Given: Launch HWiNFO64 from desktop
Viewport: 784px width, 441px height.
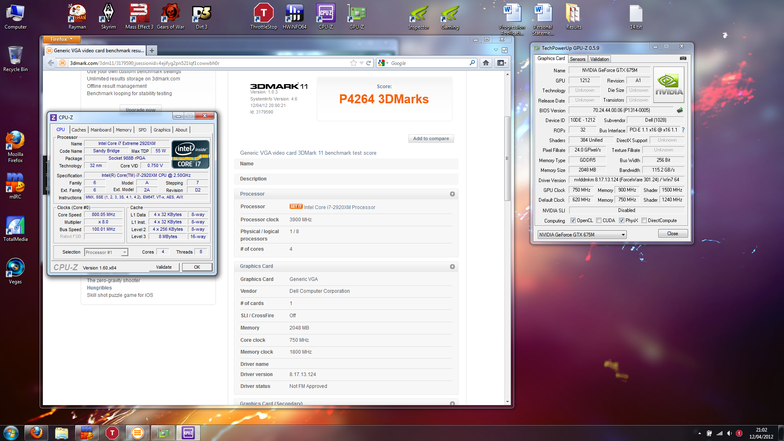Looking at the screenshot, I should pos(294,16).
